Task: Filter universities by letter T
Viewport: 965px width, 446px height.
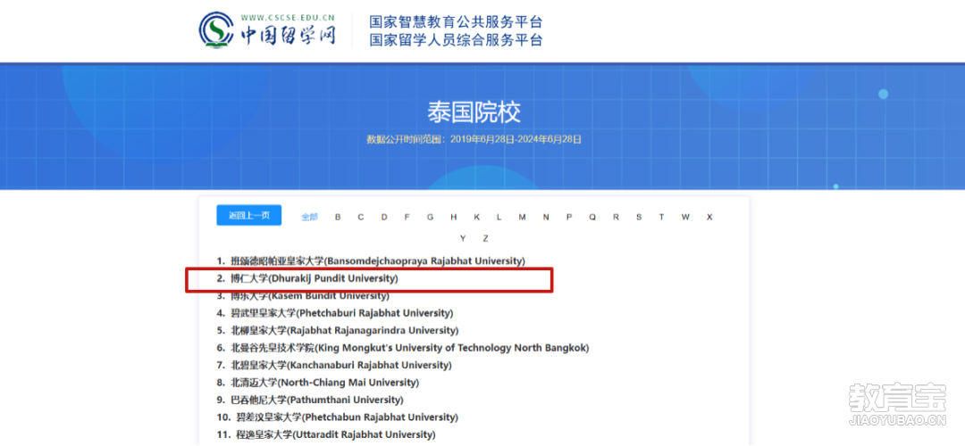Action: (x=661, y=217)
